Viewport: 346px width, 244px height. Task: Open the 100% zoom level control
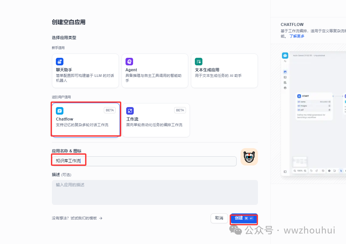tap(300, 171)
